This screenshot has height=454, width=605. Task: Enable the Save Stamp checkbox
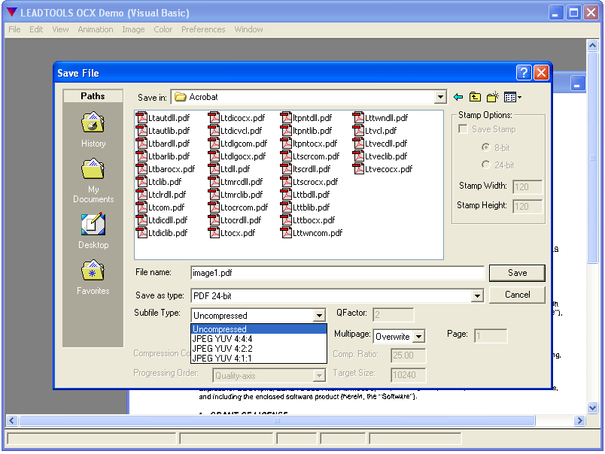click(x=464, y=129)
